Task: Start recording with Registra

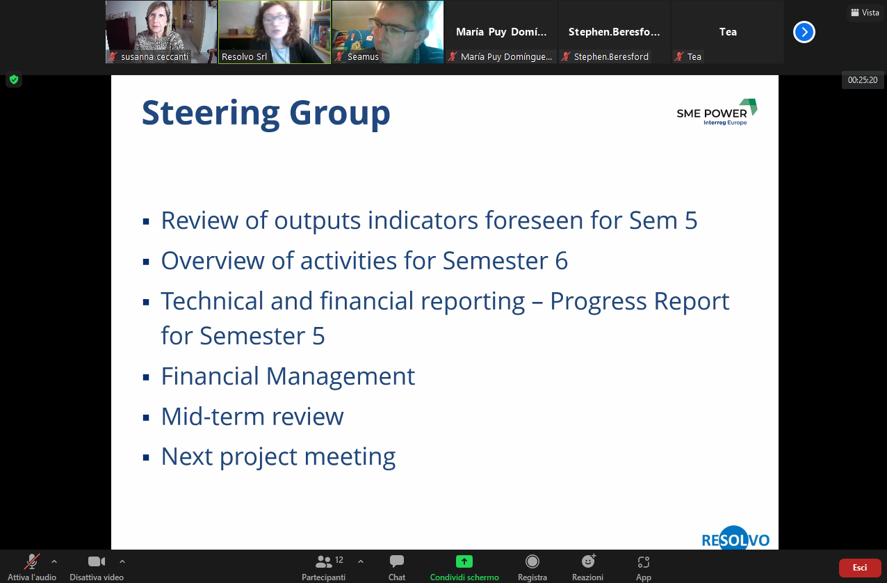Action: click(532, 567)
